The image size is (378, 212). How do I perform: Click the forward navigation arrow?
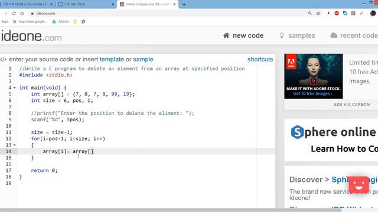[x=6, y=14]
